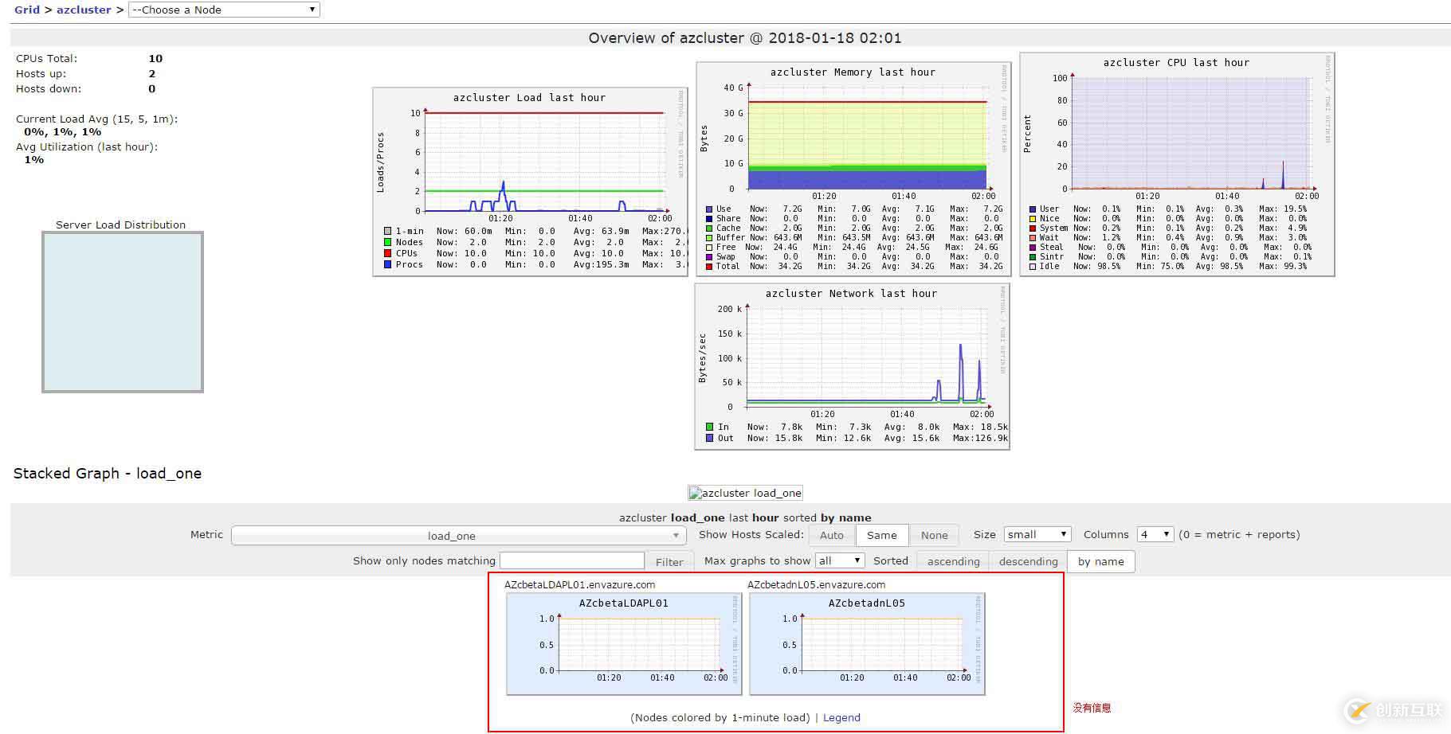
Task: Open the azcluster Memory last hour graph
Action: tap(853, 170)
